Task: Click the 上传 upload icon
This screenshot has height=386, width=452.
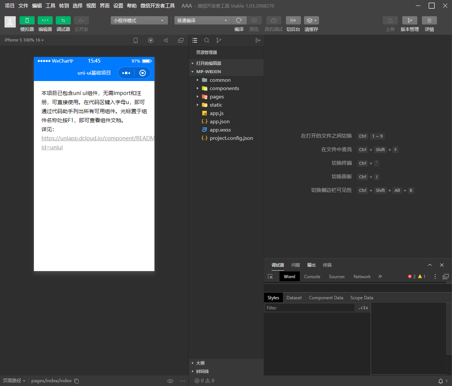Action: coord(390,20)
